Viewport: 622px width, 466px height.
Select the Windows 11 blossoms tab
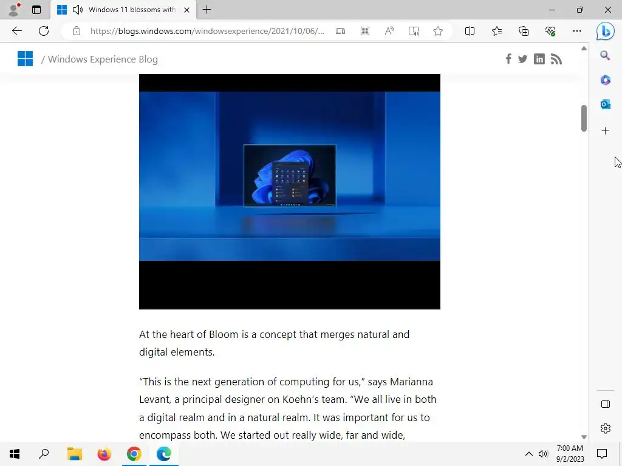[x=123, y=10]
